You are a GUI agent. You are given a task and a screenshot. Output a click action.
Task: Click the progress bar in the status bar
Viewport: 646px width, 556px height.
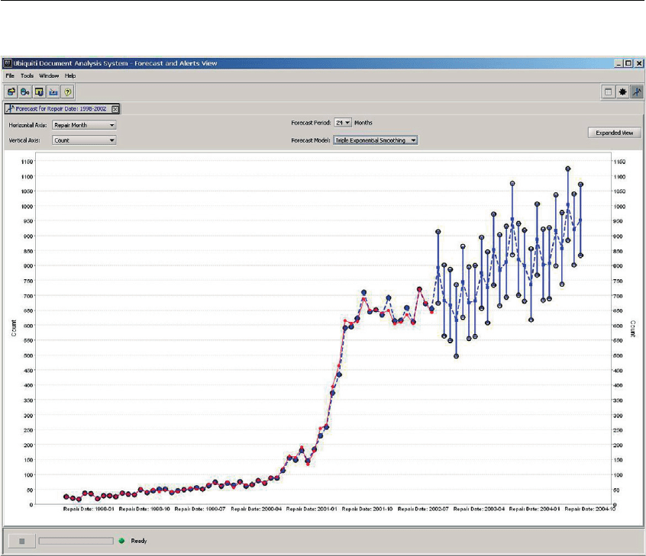tap(76, 541)
